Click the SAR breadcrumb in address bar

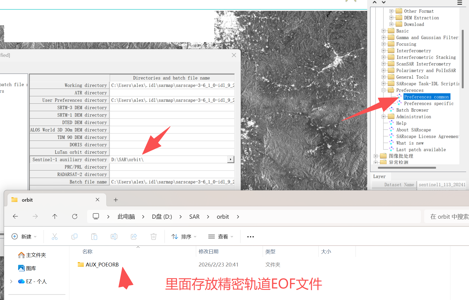(194, 217)
